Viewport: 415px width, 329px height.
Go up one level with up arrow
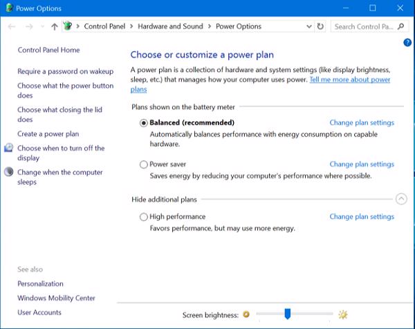tap(55, 26)
